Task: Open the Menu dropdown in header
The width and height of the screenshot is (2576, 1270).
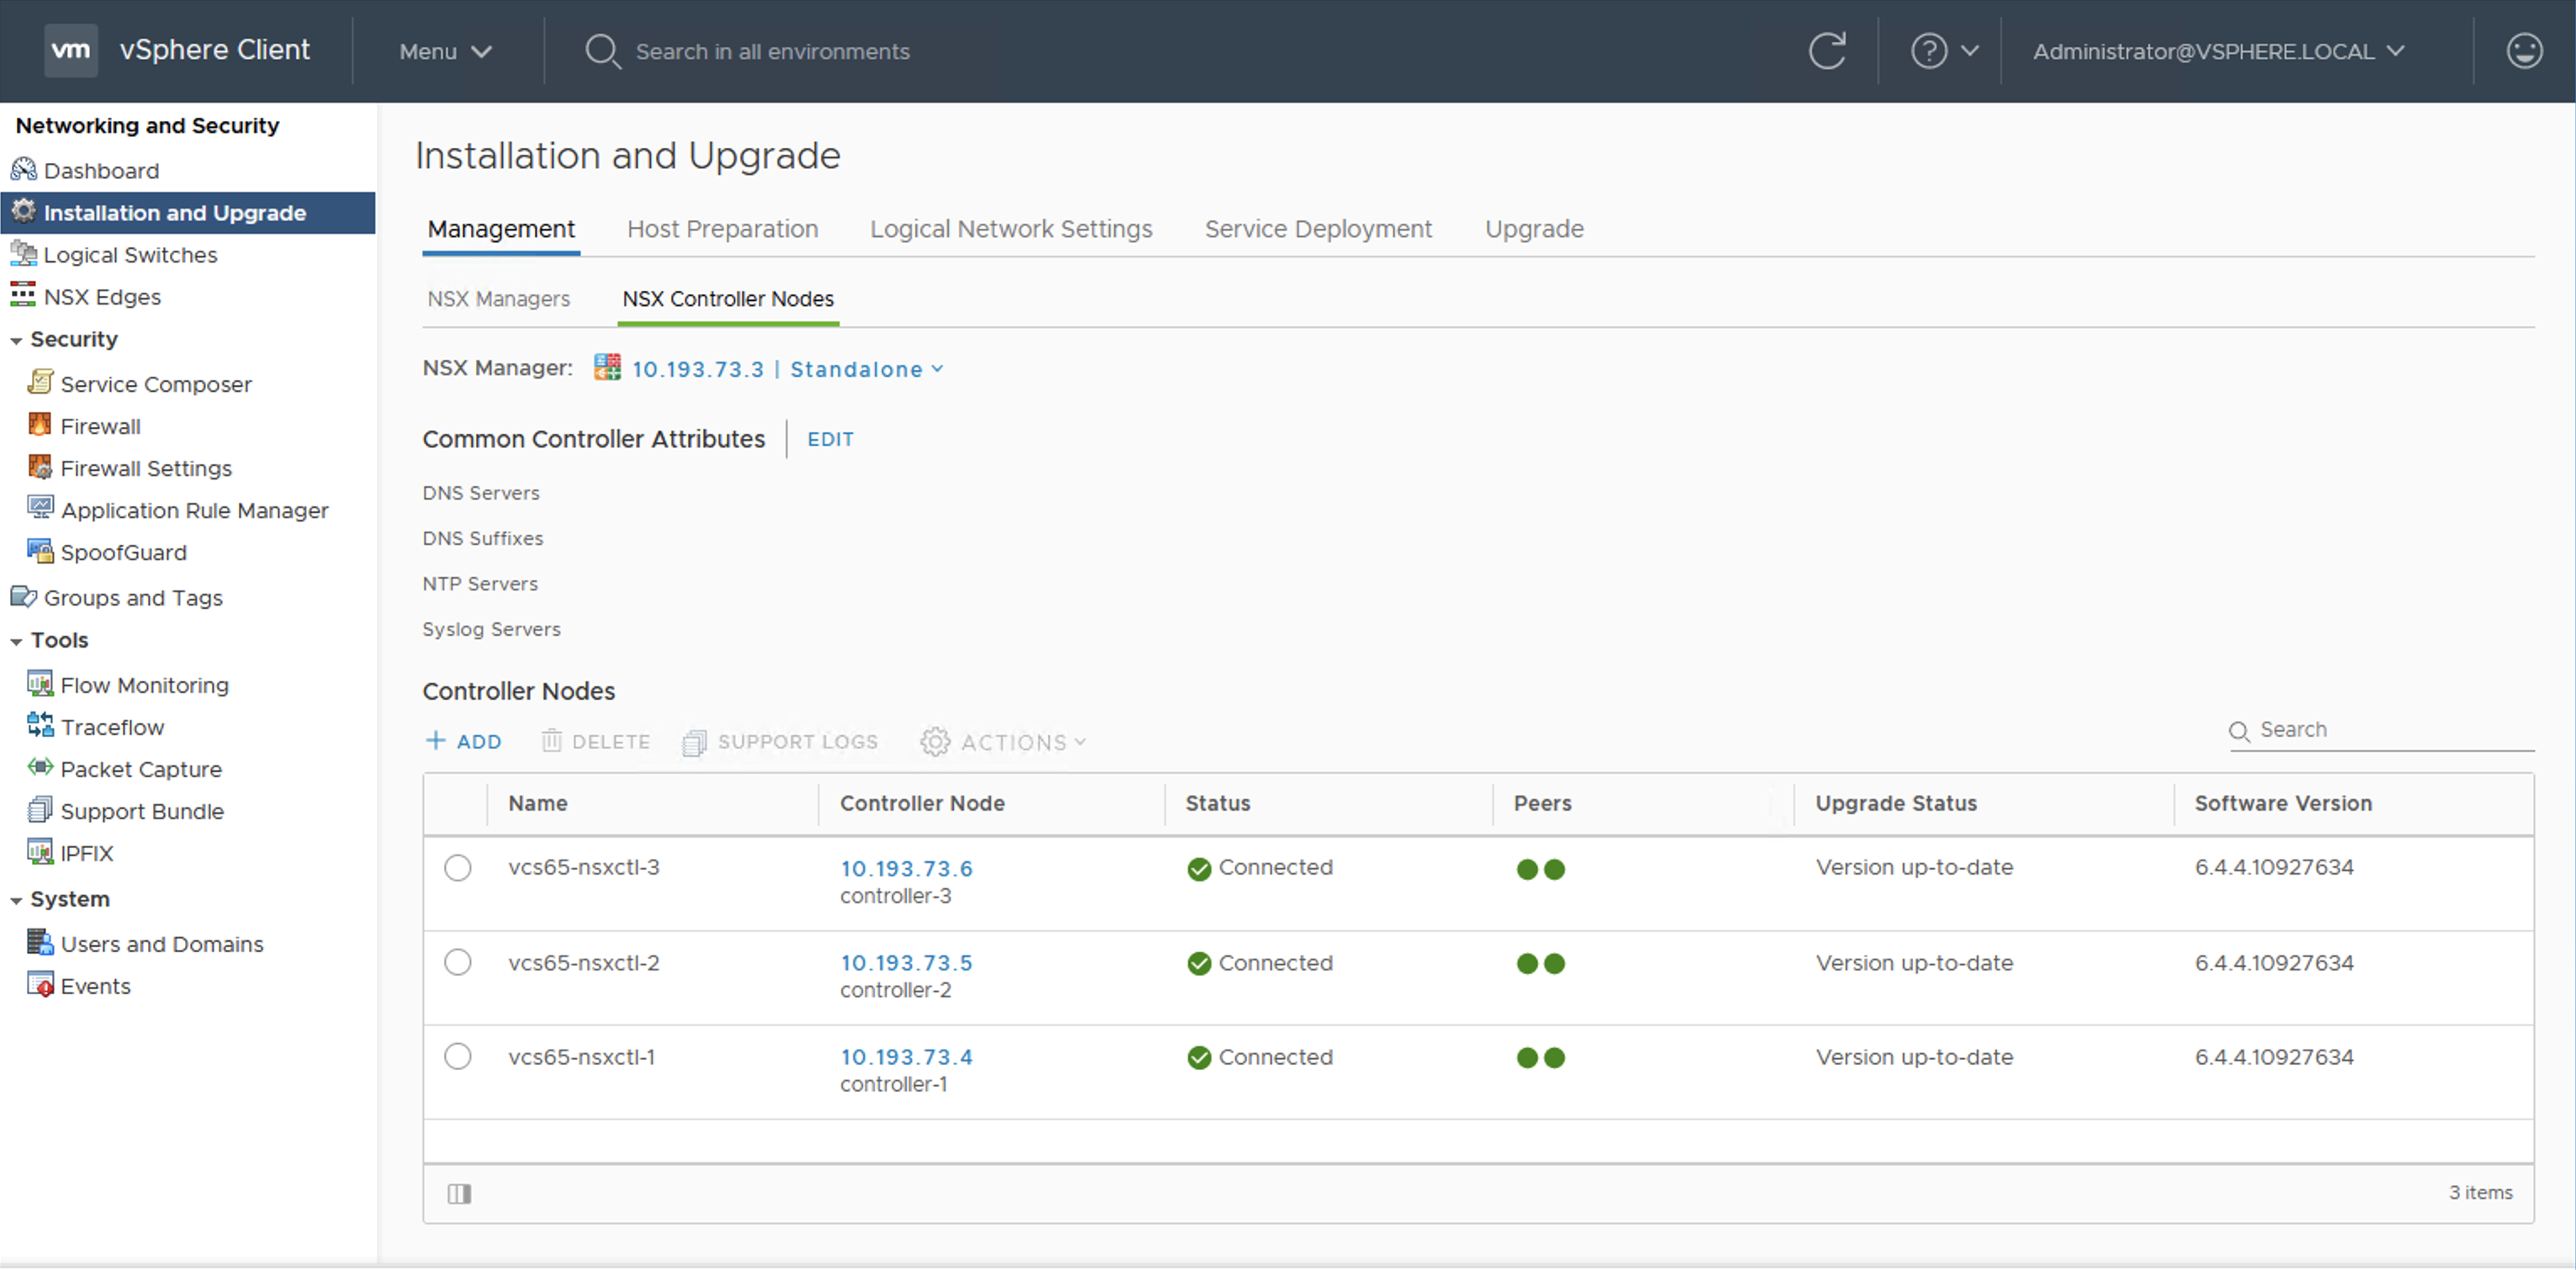Action: 445,51
